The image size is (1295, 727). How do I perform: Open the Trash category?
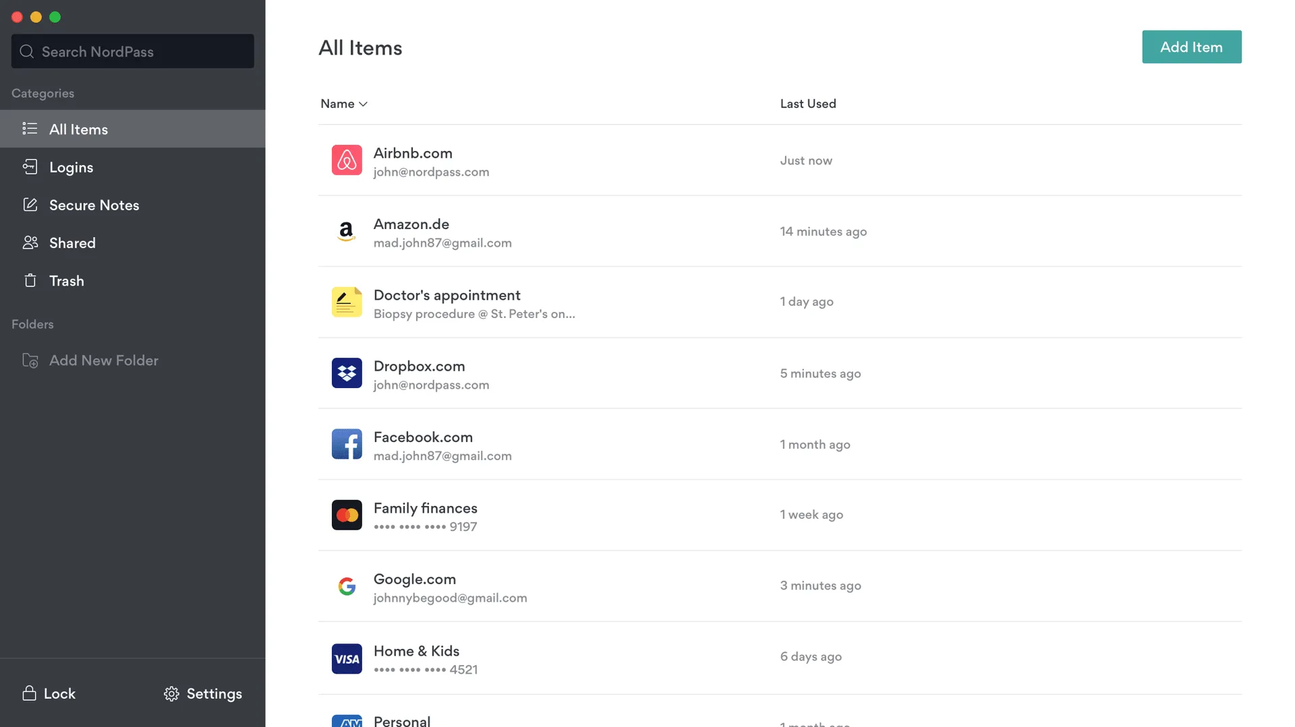[x=66, y=280]
